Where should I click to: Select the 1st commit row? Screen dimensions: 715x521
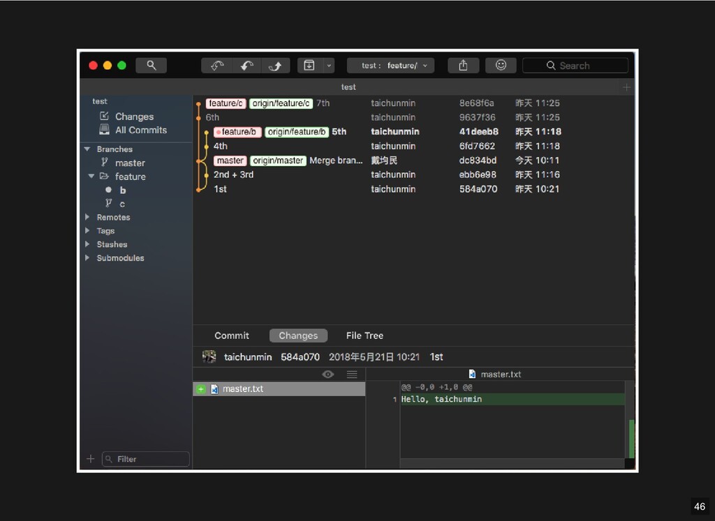coord(413,189)
